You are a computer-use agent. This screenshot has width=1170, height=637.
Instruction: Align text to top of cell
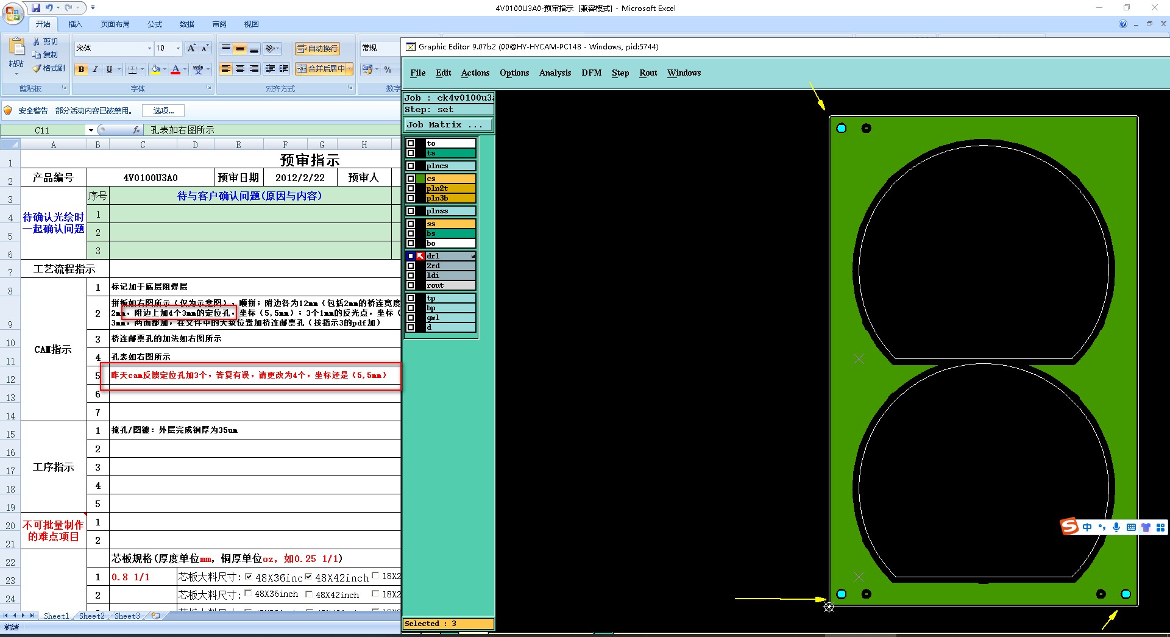pos(226,48)
